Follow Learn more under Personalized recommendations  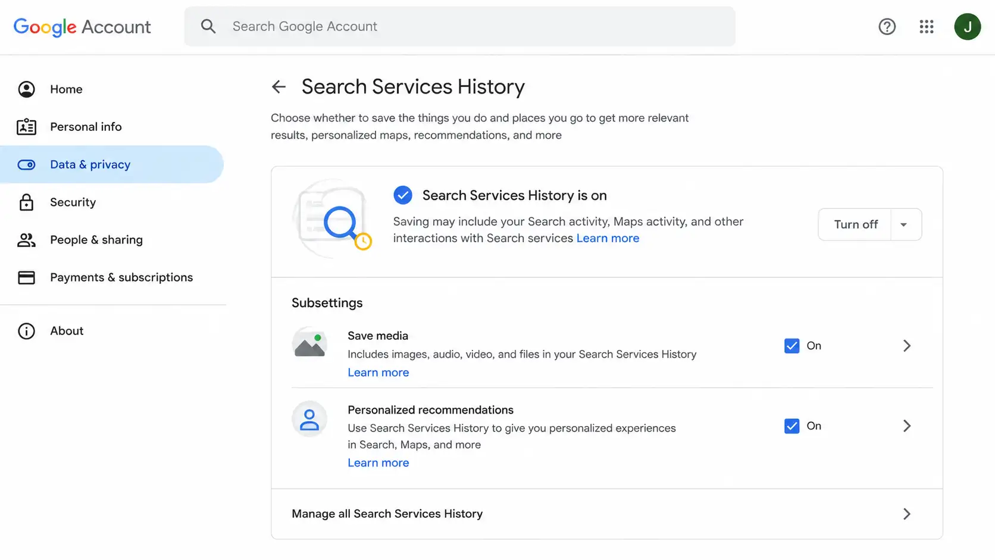coord(378,463)
